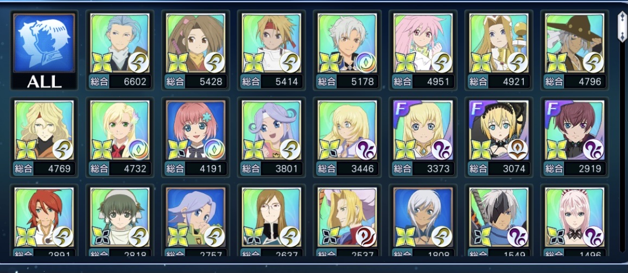Pick the red-headband character scoring 5414

tap(271, 51)
